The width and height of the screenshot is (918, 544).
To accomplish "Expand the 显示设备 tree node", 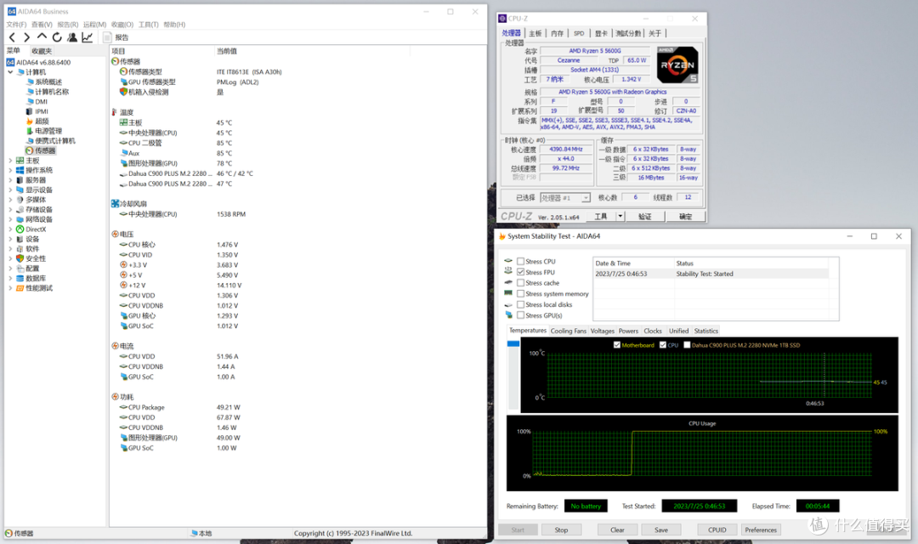I will tap(10, 190).
